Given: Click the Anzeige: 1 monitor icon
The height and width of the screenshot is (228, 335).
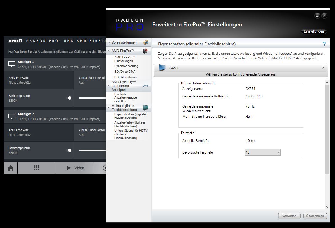Looking at the screenshot, I should click(12, 64).
